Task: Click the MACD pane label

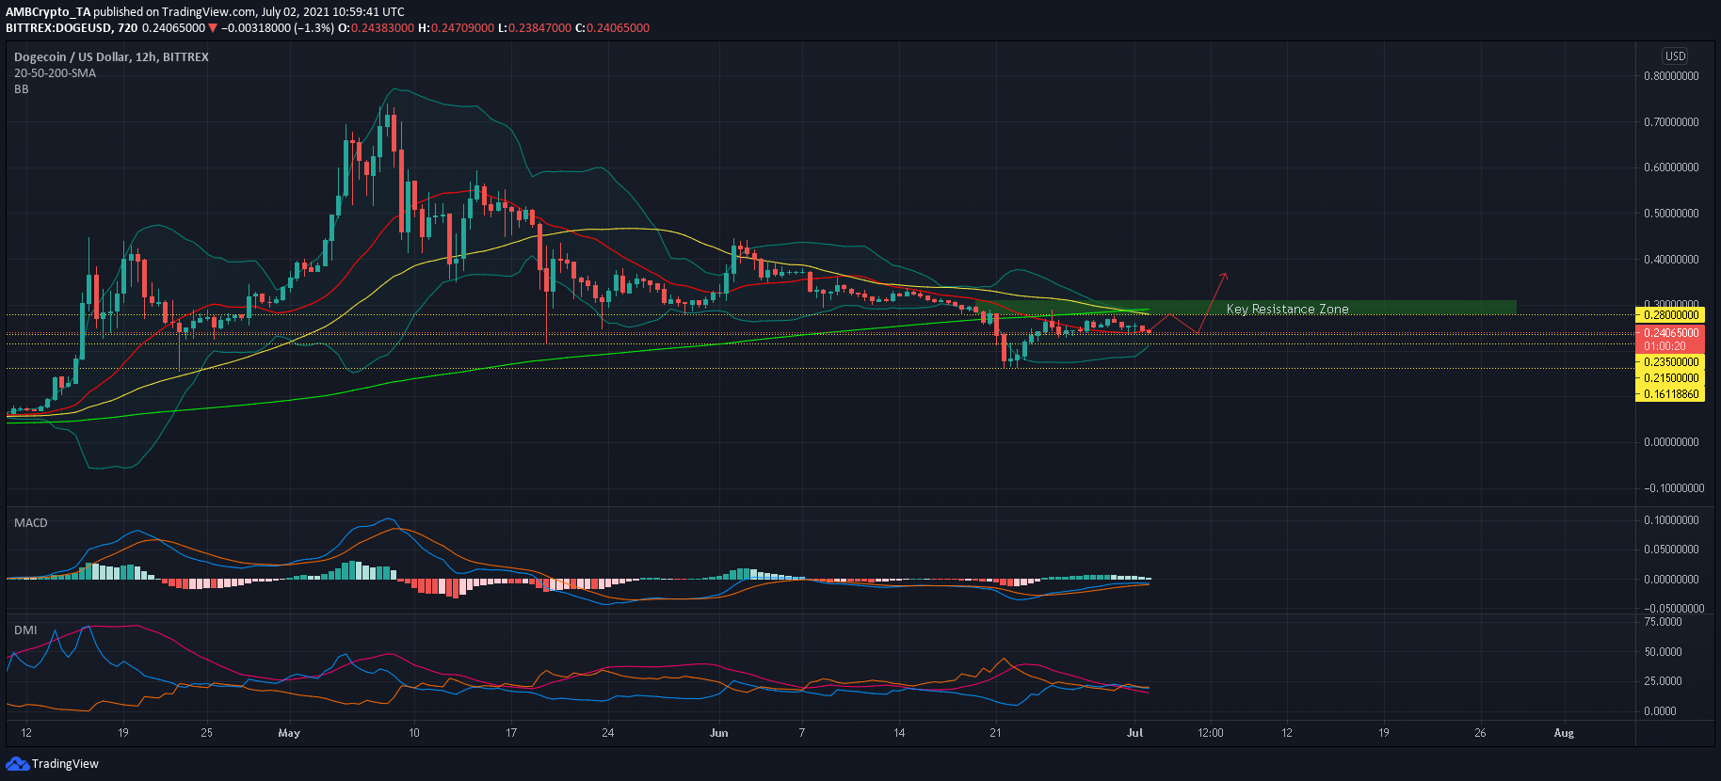Action: (x=31, y=523)
